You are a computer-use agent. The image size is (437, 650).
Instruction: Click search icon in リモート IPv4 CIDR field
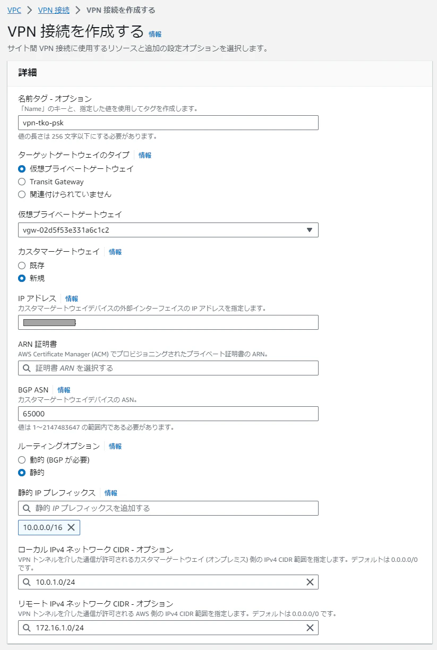[27, 628]
